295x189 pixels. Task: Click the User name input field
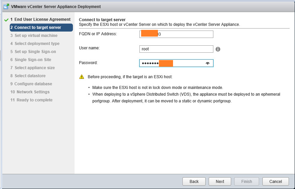[176, 49]
